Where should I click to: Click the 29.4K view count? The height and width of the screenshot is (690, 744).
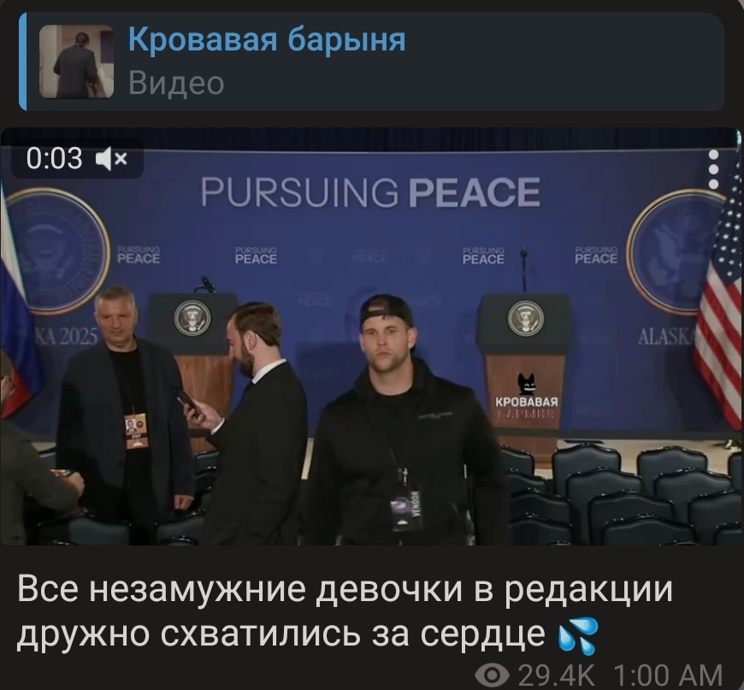[556, 675]
